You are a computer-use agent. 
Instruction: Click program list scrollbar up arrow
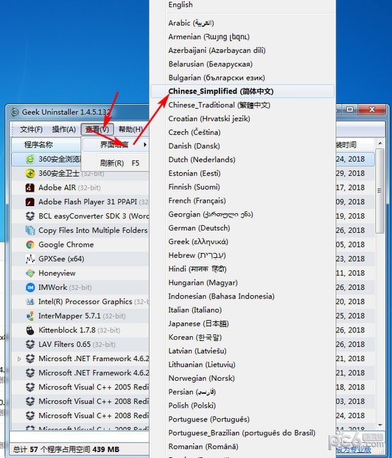380,143
